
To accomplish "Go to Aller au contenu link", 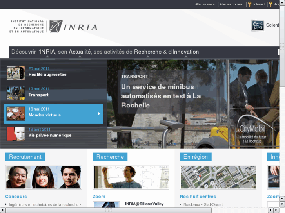I will pos(231,4).
